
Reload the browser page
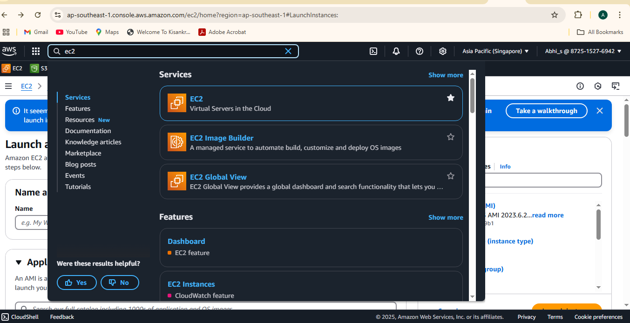click(38, 15)
